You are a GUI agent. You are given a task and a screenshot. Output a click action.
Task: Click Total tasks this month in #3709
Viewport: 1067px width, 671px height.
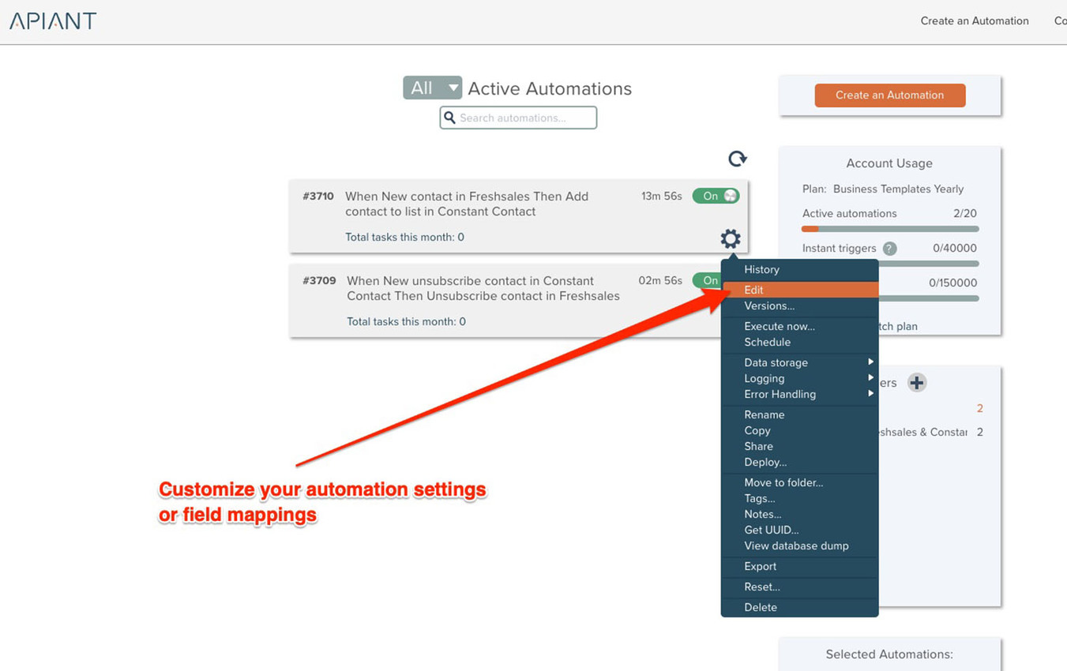click(406, 321)
